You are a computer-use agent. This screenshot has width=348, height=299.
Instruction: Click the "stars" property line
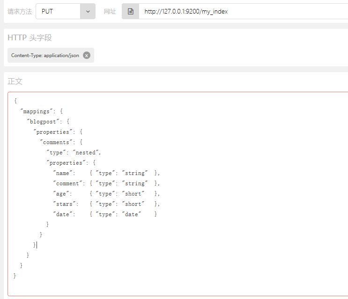click(x=106, y=204)
